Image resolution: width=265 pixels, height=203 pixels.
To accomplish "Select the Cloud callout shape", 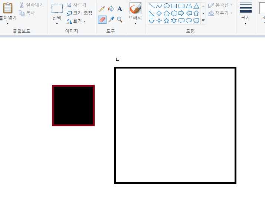I will (196, 21).
